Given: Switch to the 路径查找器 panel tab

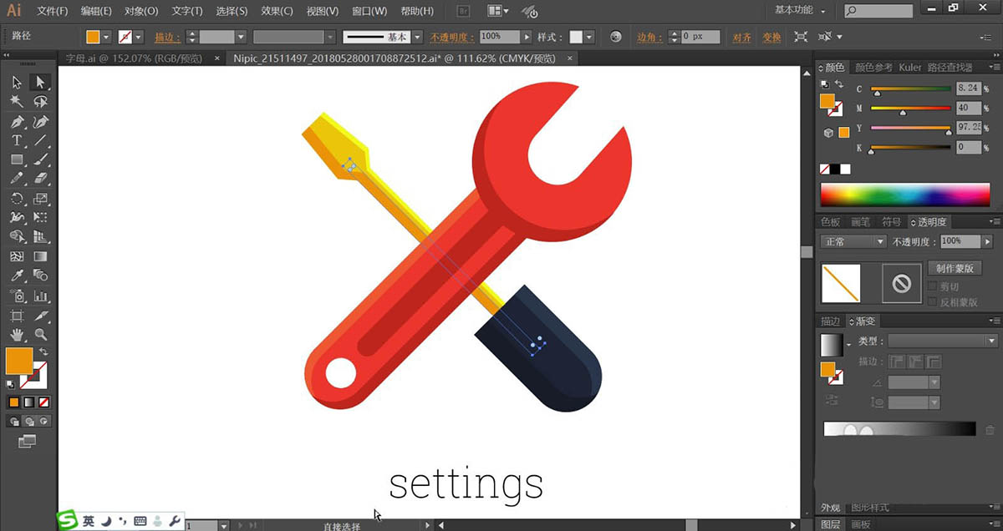Looking at the screenshot, I should tap(950, 67).
